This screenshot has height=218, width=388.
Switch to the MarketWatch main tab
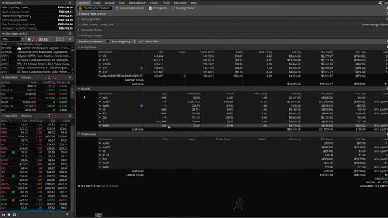(x=138, y=2)
